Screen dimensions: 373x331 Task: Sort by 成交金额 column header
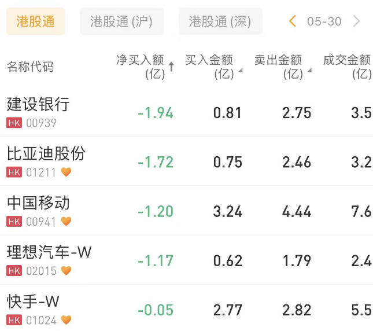[x=347, y=66]
